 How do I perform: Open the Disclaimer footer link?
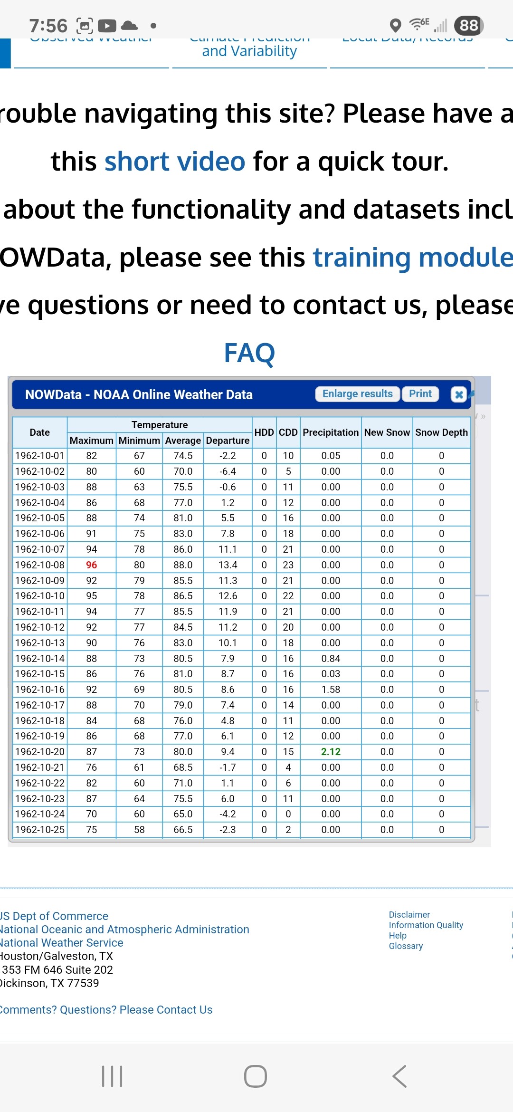coord(409,915)
